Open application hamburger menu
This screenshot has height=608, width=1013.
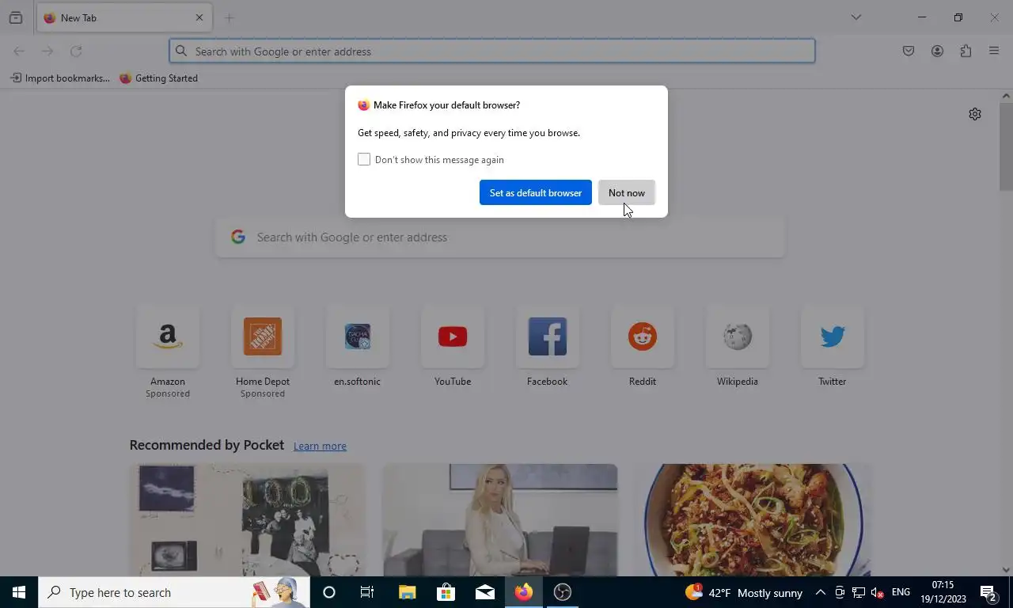tap(994, 51)
